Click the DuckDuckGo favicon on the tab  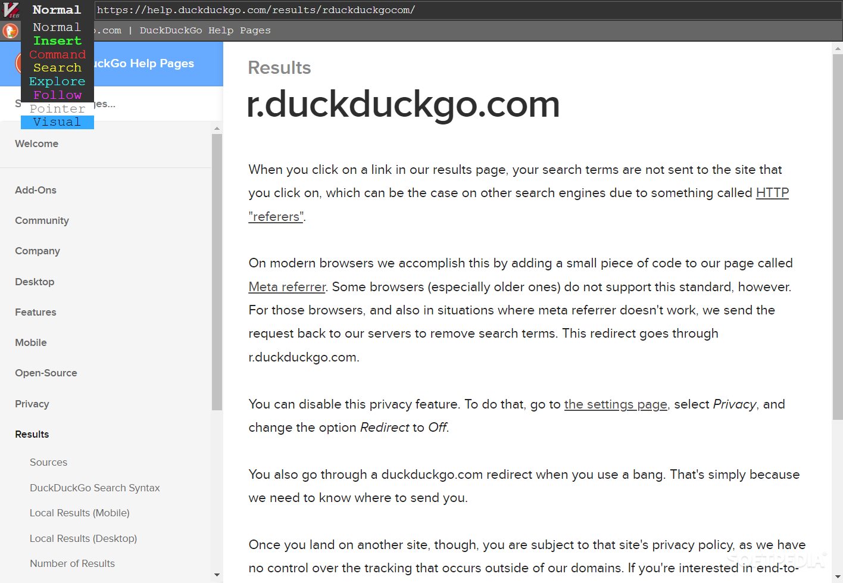pos(10,30)
